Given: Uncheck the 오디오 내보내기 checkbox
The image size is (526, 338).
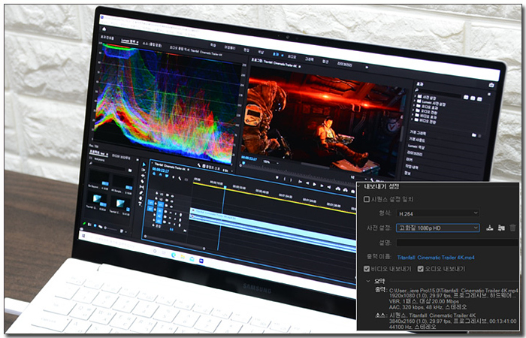Looking at the screenshot, I should pyautogui.click(x=420, y=269).
